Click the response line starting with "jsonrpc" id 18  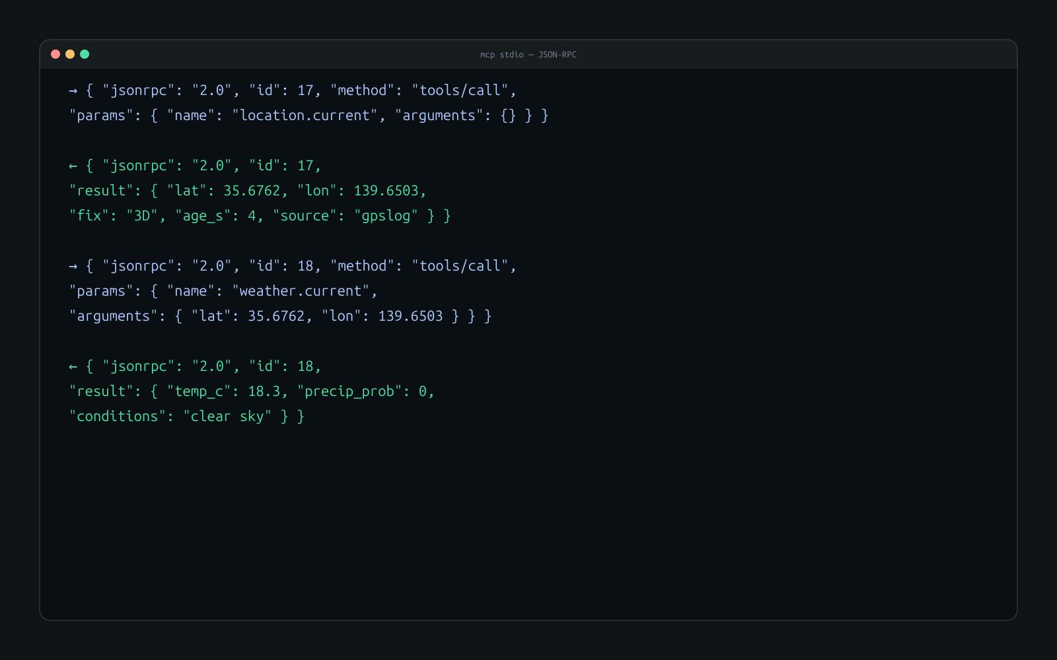(195, 366)
